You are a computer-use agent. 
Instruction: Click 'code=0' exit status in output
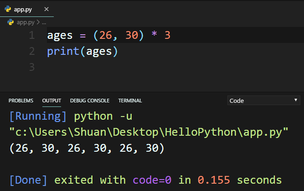click(x=152, y=180)
